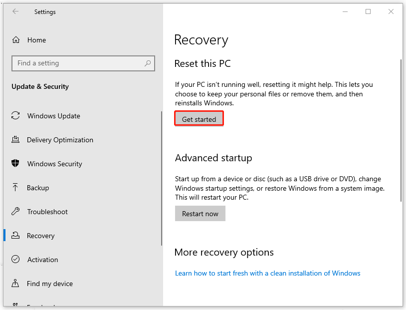
Task: Select Backup in the sidebar
Action: pyautogui.click(x=38, y=188)
